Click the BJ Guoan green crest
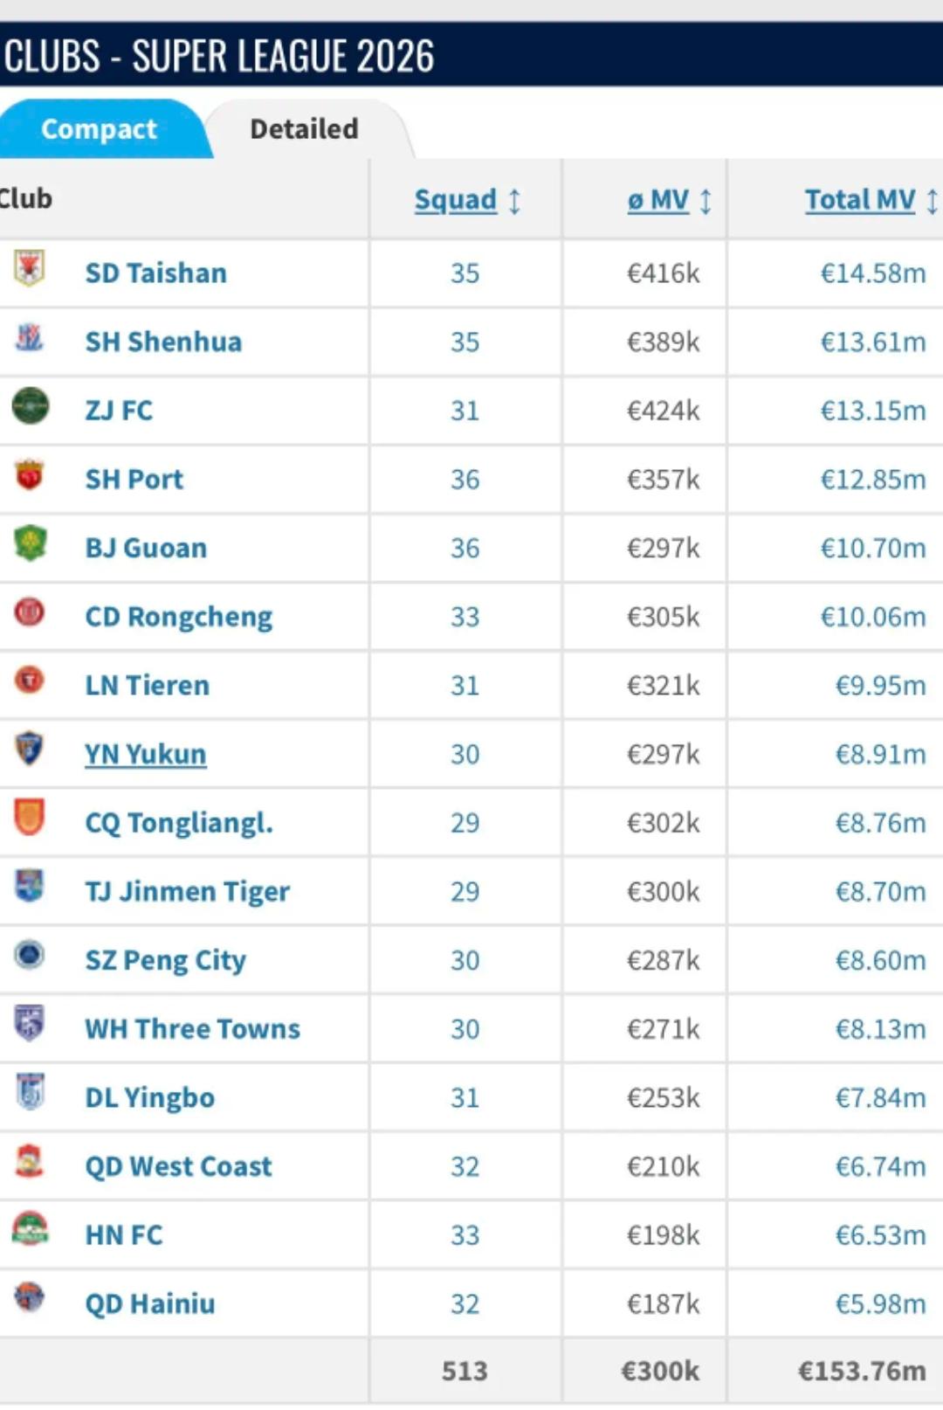943x1410 pixels. 30,543
